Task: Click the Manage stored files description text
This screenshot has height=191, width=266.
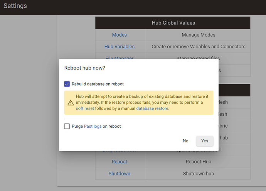Action: (x=198, y=57)
